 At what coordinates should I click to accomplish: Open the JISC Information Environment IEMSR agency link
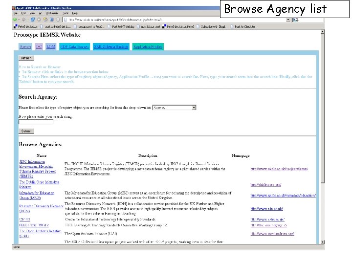(38, 169)
